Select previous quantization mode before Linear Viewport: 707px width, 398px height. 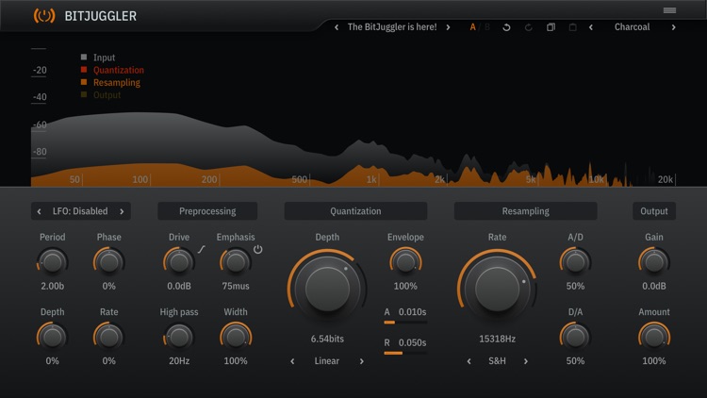point(292,361)
